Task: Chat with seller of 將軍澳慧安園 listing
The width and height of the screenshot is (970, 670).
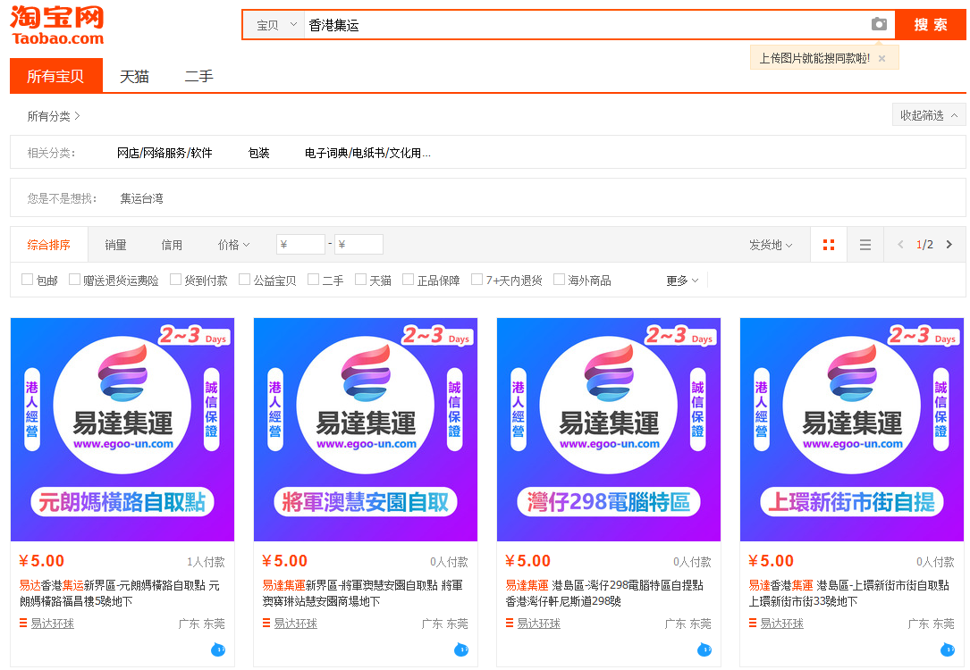Action: point(461,649)
